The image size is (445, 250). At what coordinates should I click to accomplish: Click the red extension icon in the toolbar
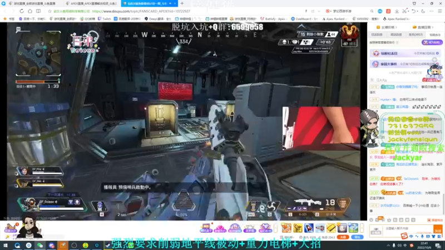click(x=388, y=11)
